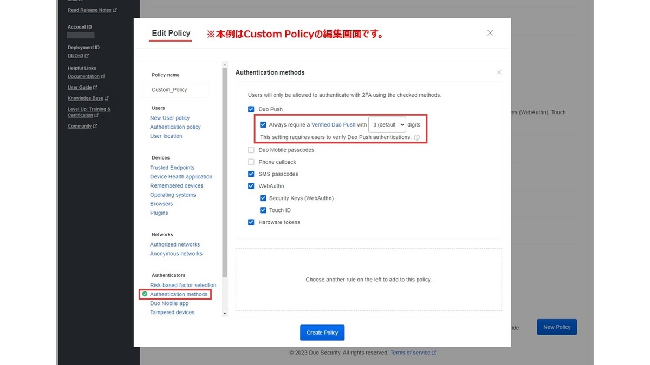Uncheck Always require a Verified Duo Push
Image resolution: width=650 pixels, height=365 pixels.
[263, 124]
